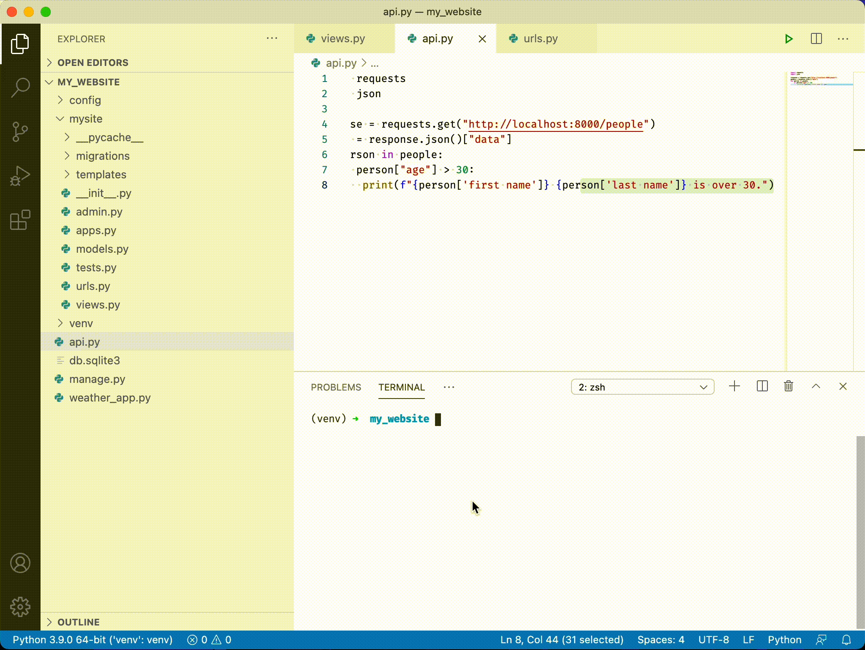Select the Run and Debug icon

coord(20,175)
